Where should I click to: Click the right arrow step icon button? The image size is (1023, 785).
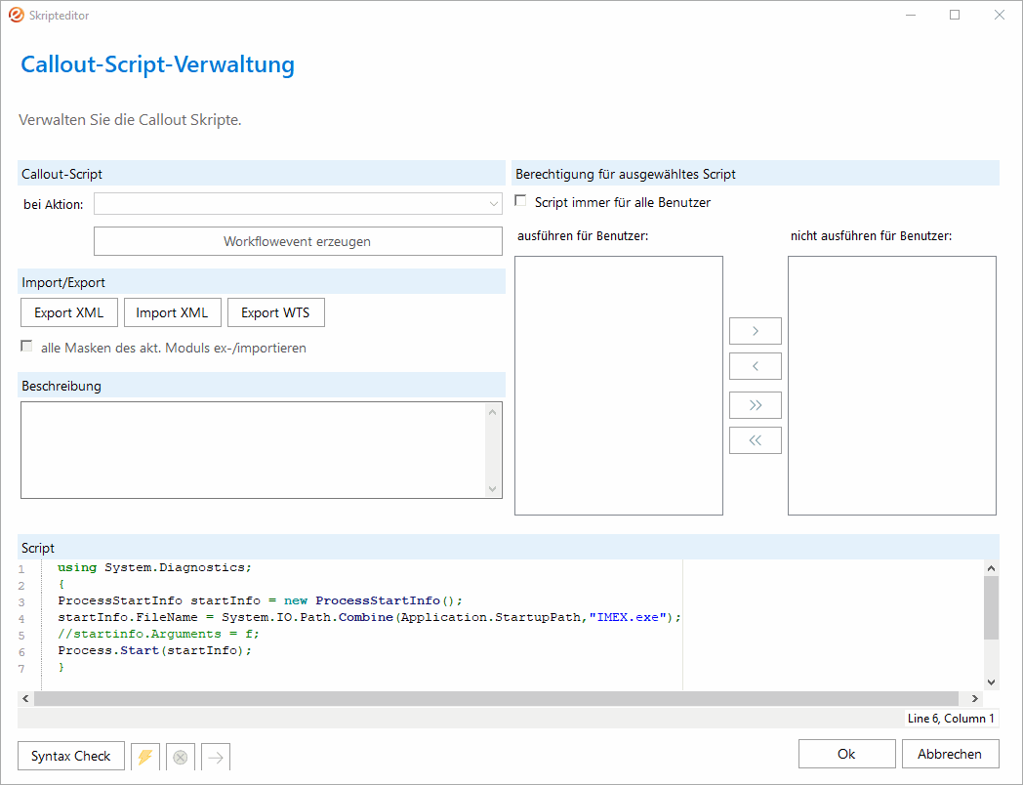tap(216, 757)
